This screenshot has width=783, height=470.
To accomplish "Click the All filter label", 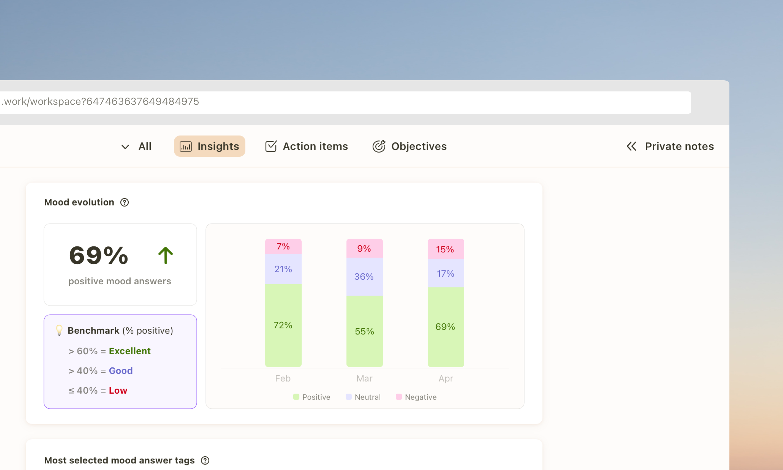I will point(145,146).
